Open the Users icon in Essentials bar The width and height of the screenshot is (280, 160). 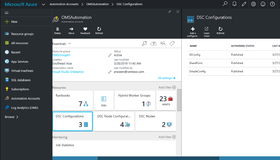(x=163, y=43)
